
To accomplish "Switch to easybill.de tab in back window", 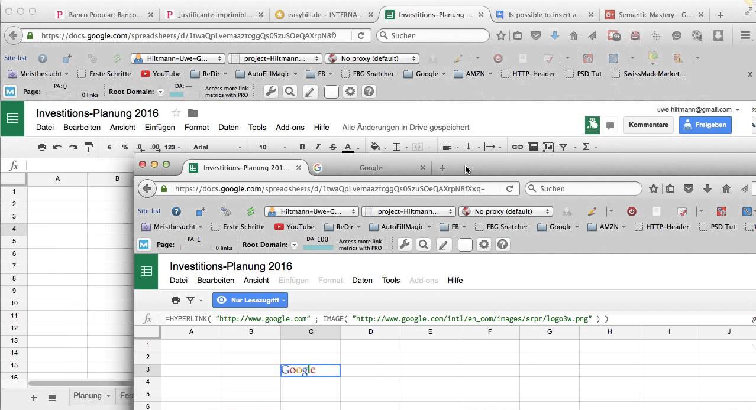I will [x=325, y=15].
